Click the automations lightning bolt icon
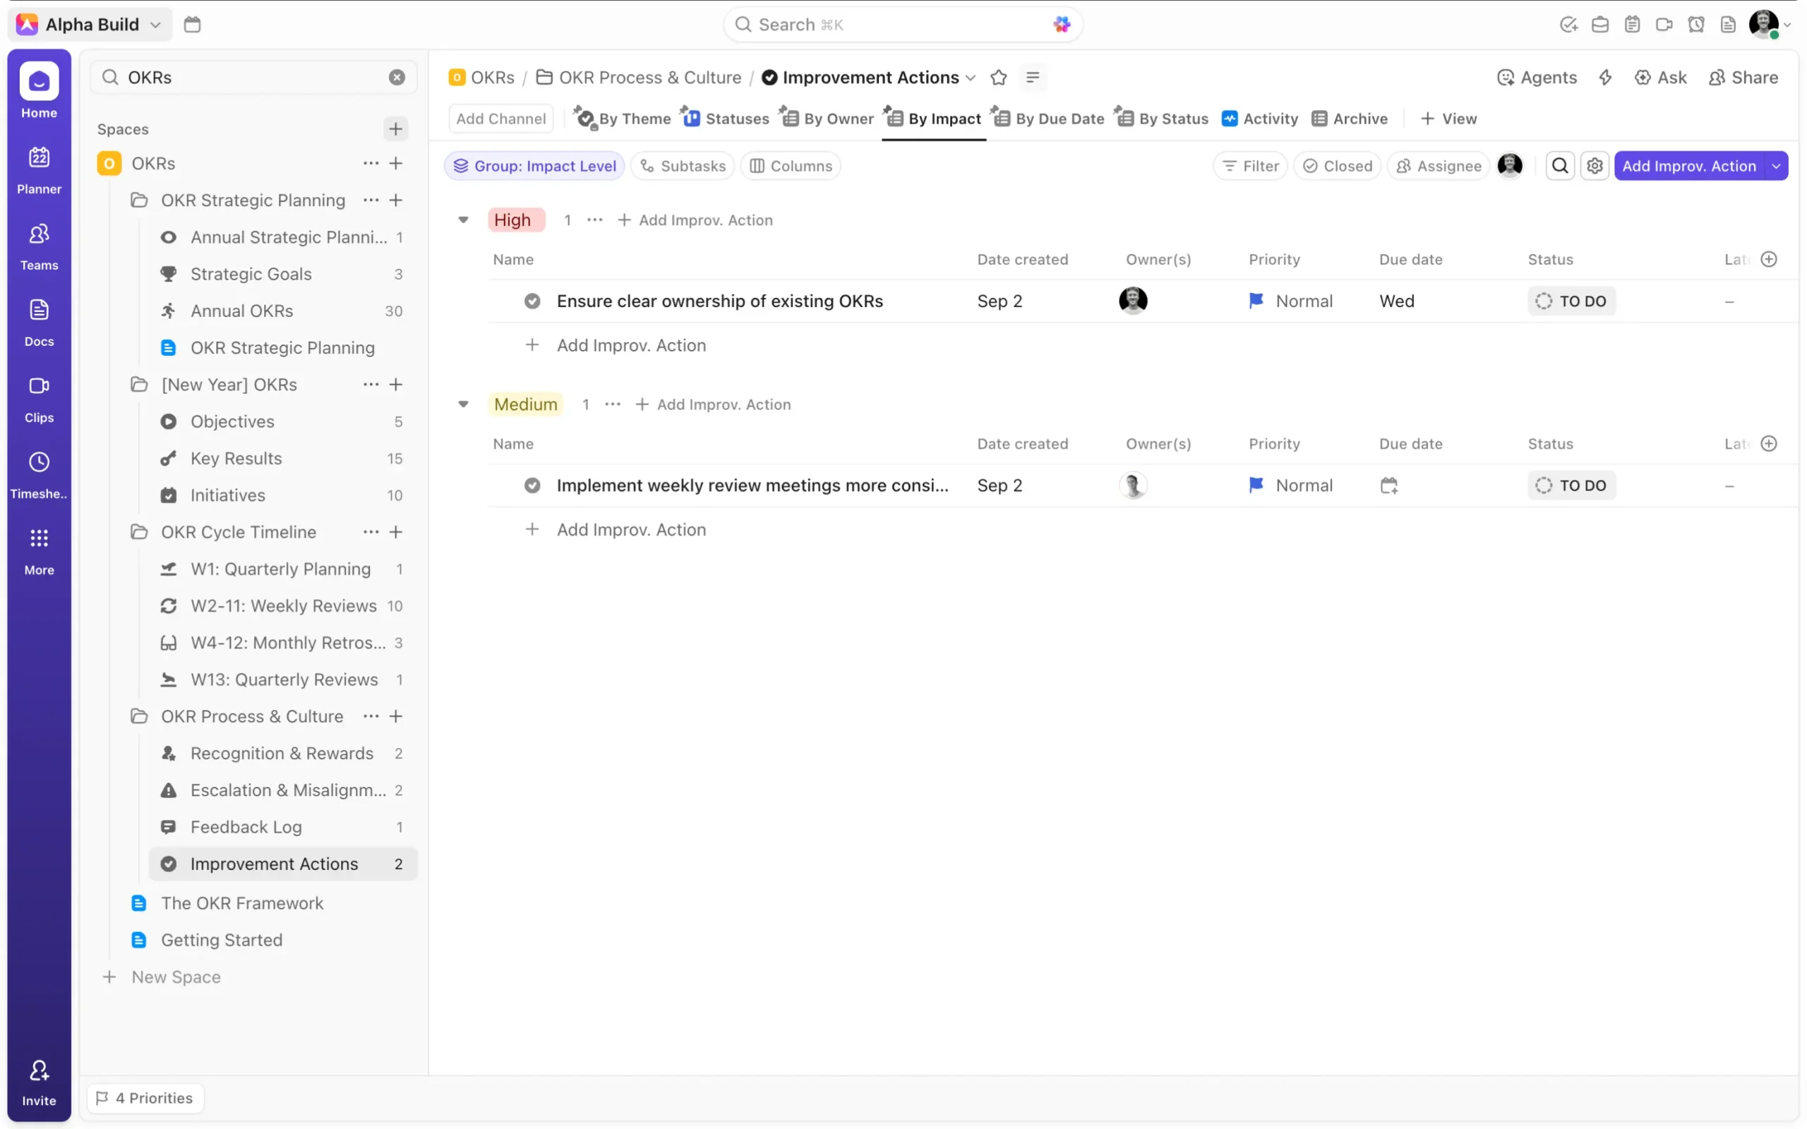The height and width of the screenshot is (1129, 1807). 1604,78
